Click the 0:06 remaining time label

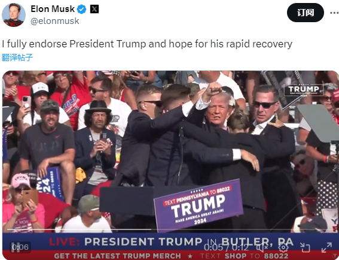point(20,247)
